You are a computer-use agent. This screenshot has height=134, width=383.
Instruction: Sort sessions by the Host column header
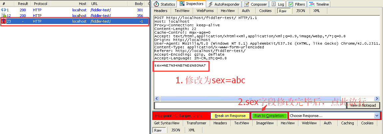pos(69,4)
